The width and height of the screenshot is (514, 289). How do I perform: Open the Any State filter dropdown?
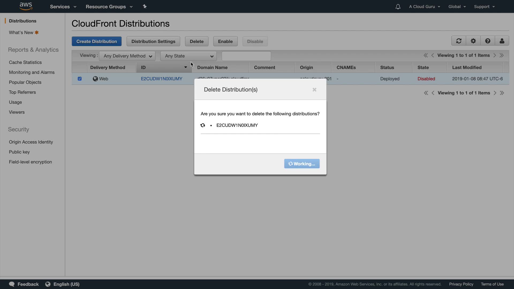(188, 56)
